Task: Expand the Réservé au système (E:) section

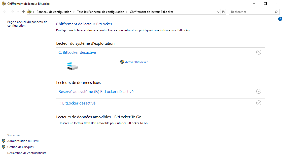Action: (x=259, y=91)
